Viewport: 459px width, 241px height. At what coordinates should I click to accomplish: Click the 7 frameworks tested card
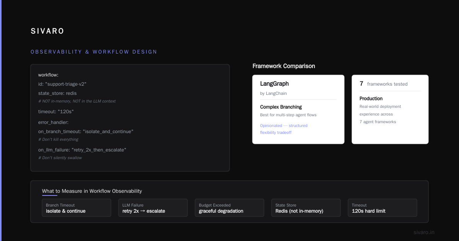[x=390, y=109]
